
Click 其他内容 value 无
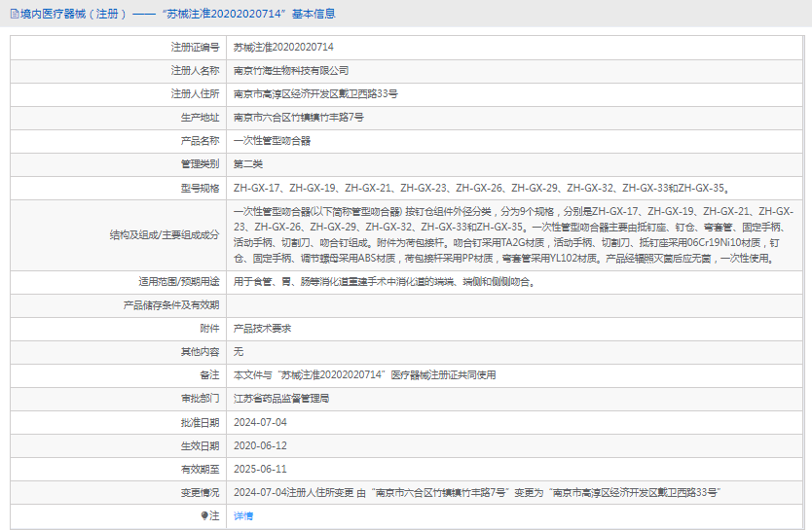point(239,352)
